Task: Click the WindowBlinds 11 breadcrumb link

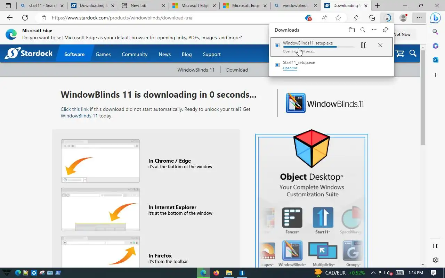Action: [196, 70]
